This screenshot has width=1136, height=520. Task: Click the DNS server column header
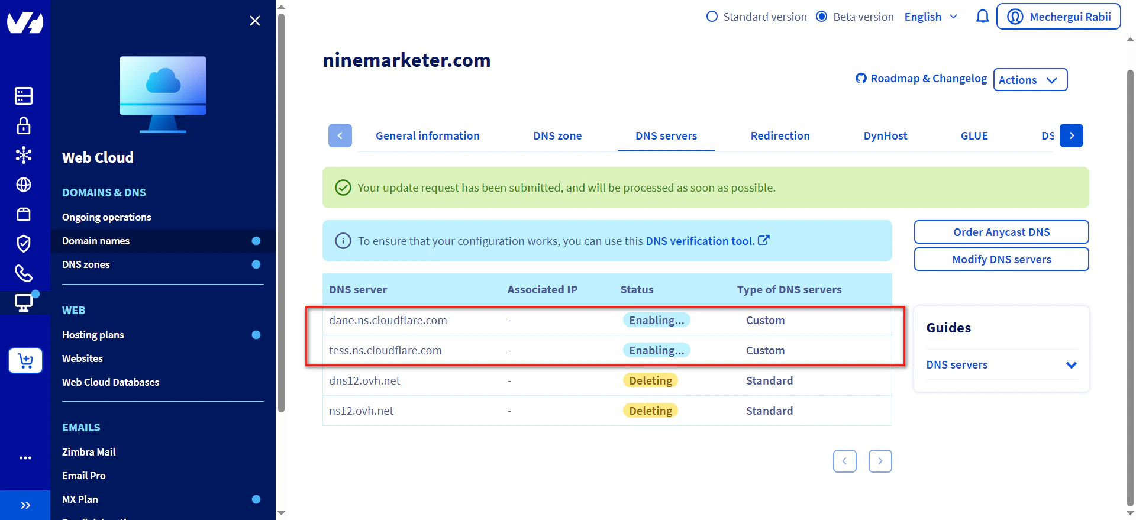[358, 289]
